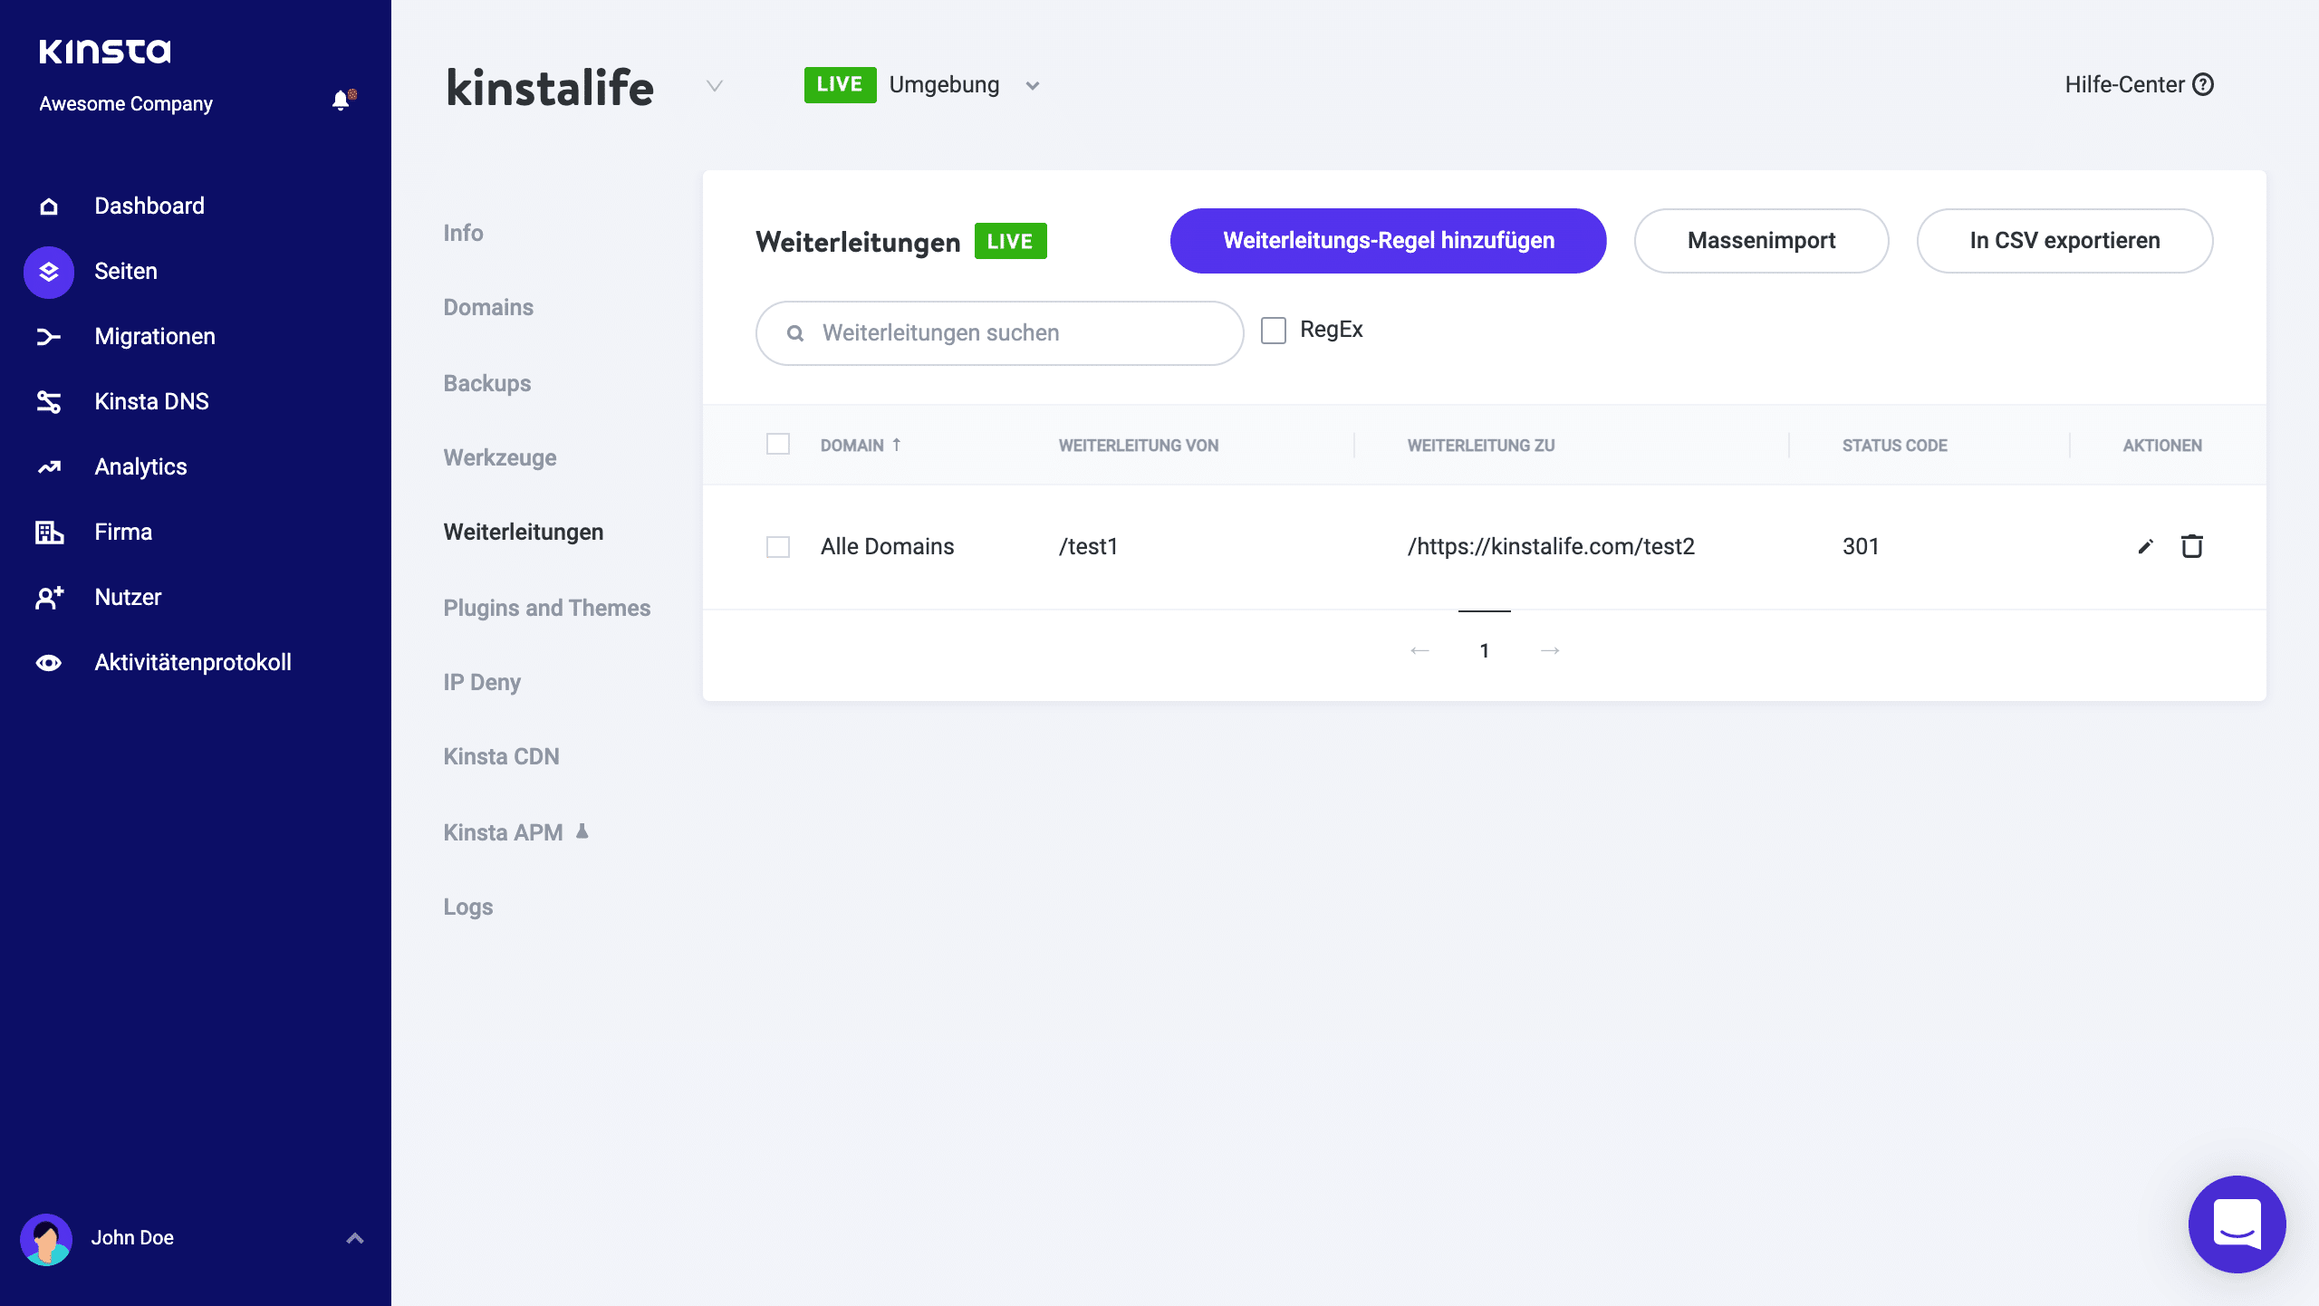This screenshot has height=1306, width=2319.
Task: Click the Weiterleitungs-Regel hinzufügen button
Action: coord(1388,240)
